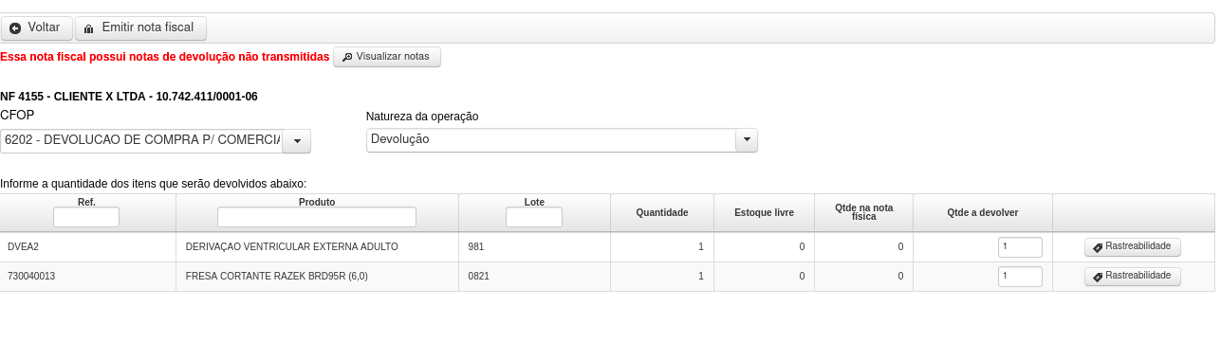Open Visualizar notas button
Viewport: 1221px width, 361px height.
[x=387, y=57]
